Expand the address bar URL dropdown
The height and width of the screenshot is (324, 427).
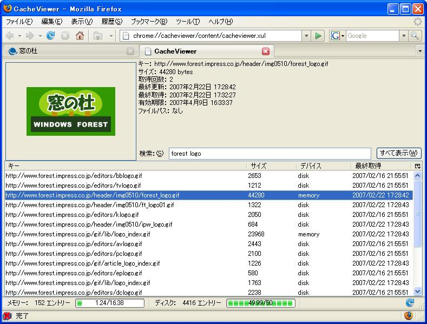coord(306,36)
